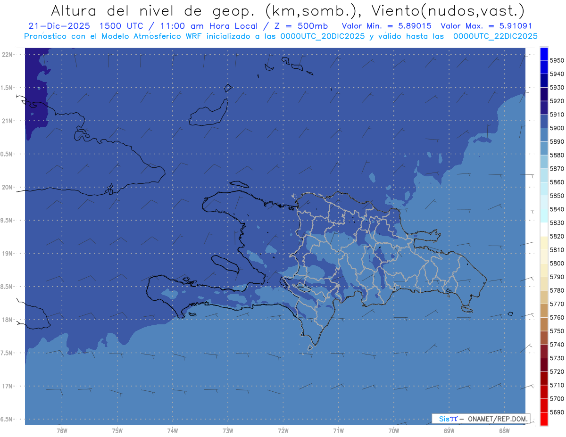Click the 17N latitude label

(7, 386)
